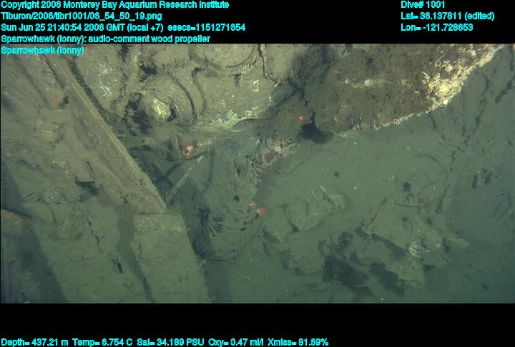Click the Monterey Bay Aquarium Research Institute copyright line
Screen dimensions: 515x347
[x=115, y=5]
